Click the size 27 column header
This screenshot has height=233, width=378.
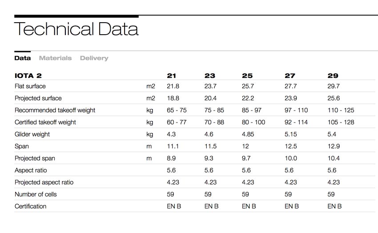[290, 75]
